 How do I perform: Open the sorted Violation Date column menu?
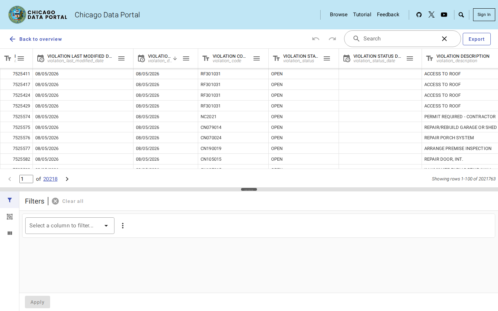pyautogui.click(x=186, y=58)
